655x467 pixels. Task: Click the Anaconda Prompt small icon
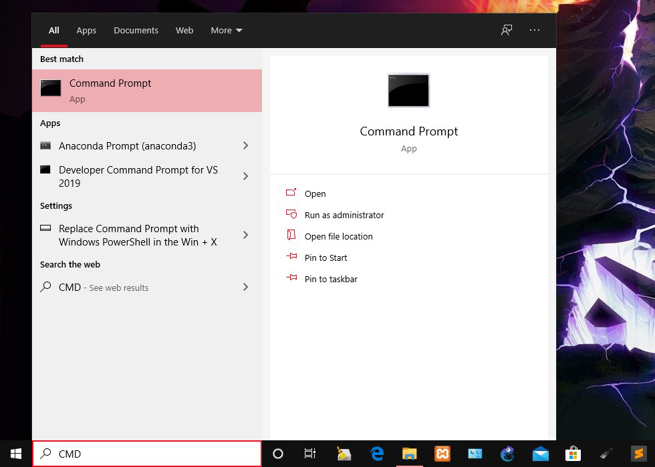tap(45, 145)
